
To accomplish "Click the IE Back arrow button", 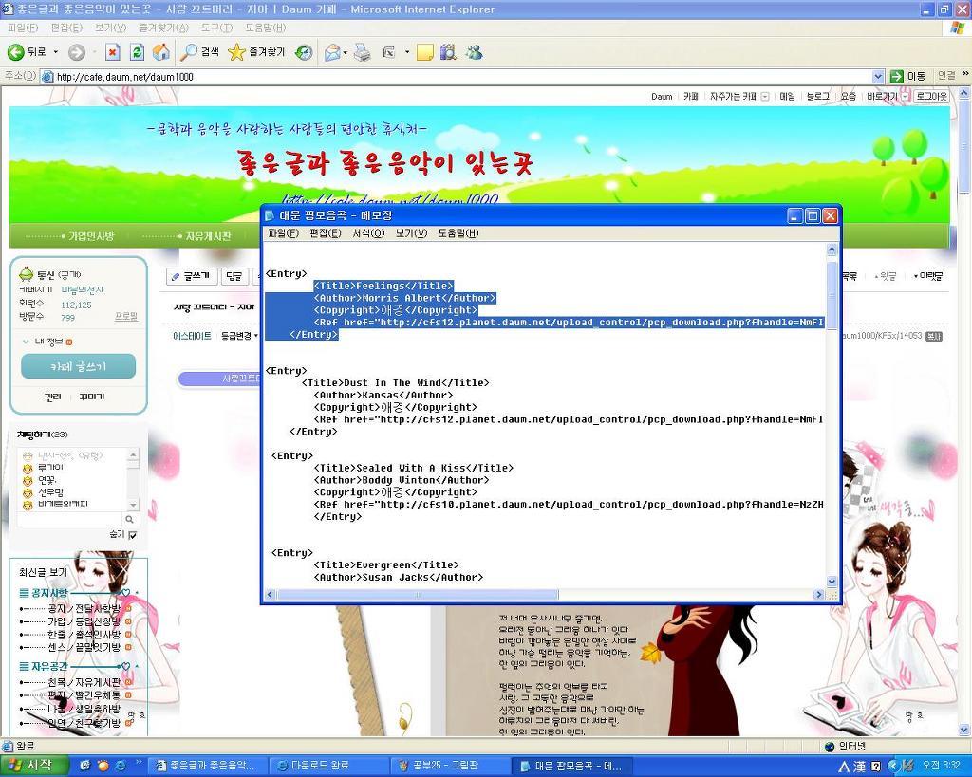I will [16, 52].
